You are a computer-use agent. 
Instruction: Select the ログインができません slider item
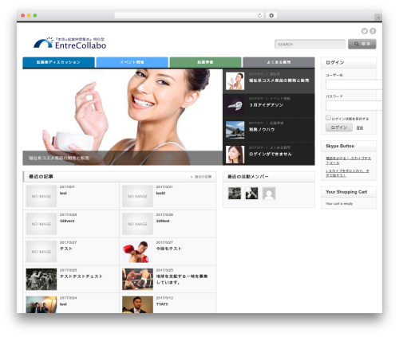point(269,155)
